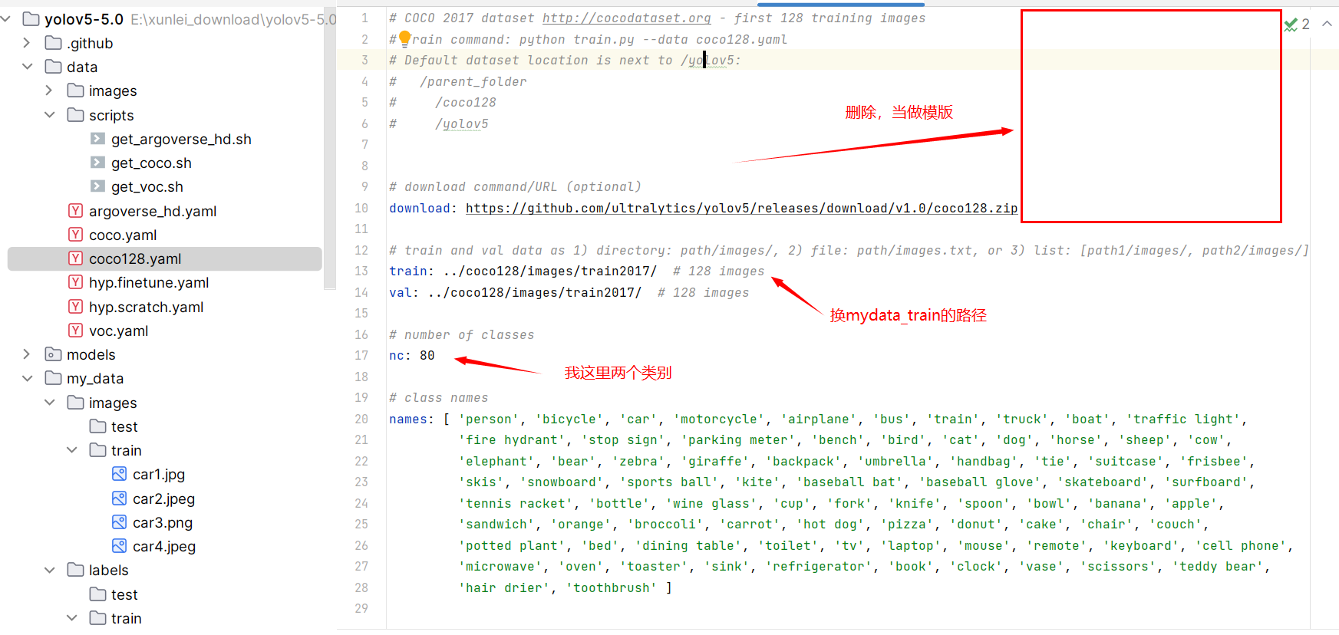Click get_argoverse_hd.sh shell file icon

97,139
